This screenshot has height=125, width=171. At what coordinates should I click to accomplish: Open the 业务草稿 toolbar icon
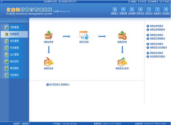[x=132, y=10]
